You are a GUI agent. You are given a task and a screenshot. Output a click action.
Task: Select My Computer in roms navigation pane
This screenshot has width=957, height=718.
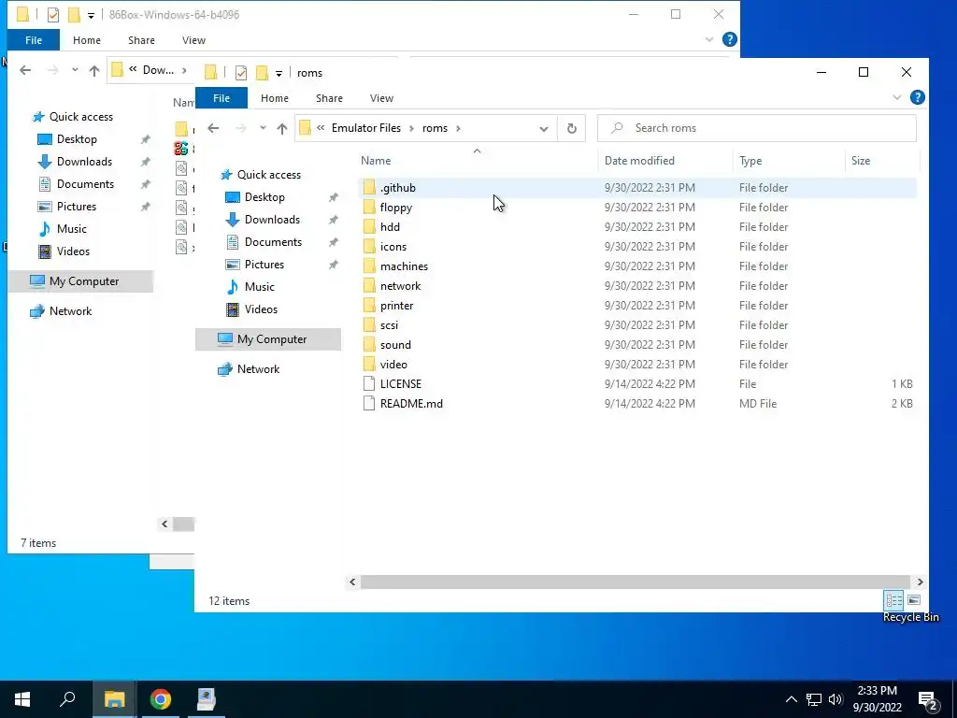pos(268,339)
